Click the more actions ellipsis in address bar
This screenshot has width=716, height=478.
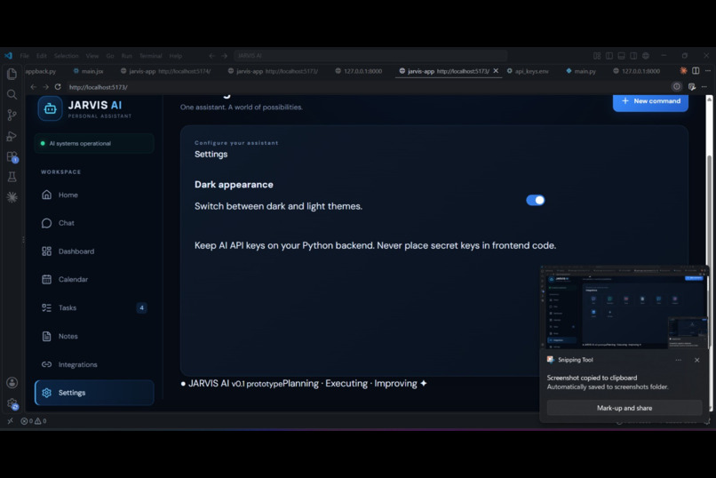(704, 87)
